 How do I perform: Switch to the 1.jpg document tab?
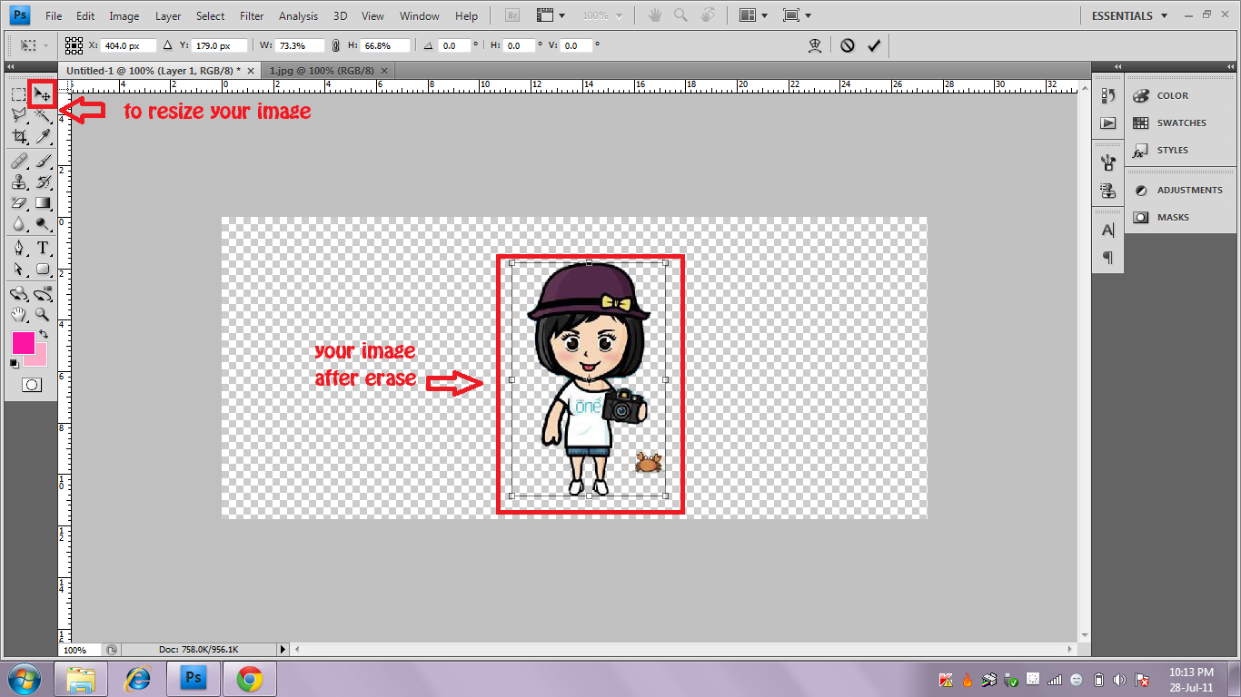pos(323,70)
